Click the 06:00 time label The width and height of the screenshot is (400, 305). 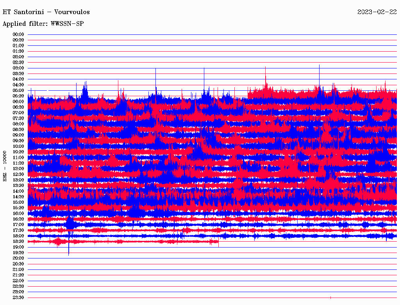pos(18,102)
